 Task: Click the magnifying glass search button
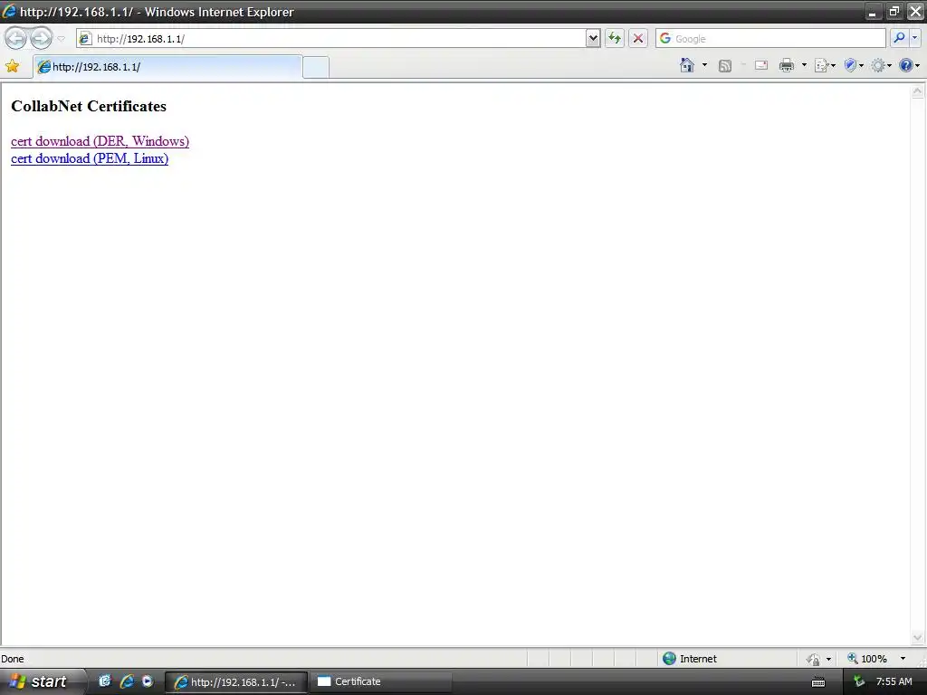point(899,38)
